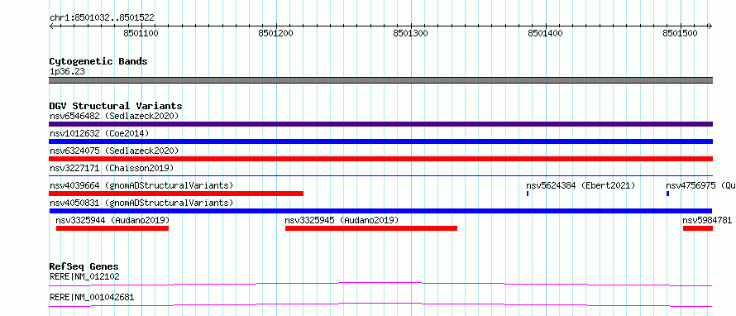This screenshot has width=736, height=316.
Task: Open the RERE|NM_001042681 transcript label
Action: pos(92,297)
